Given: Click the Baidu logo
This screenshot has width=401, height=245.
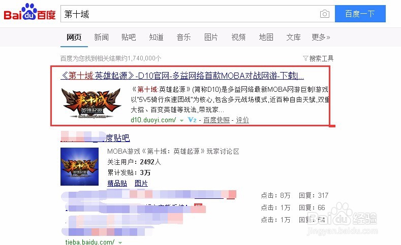Looking at the screenshot, I should tap(29, 12).
